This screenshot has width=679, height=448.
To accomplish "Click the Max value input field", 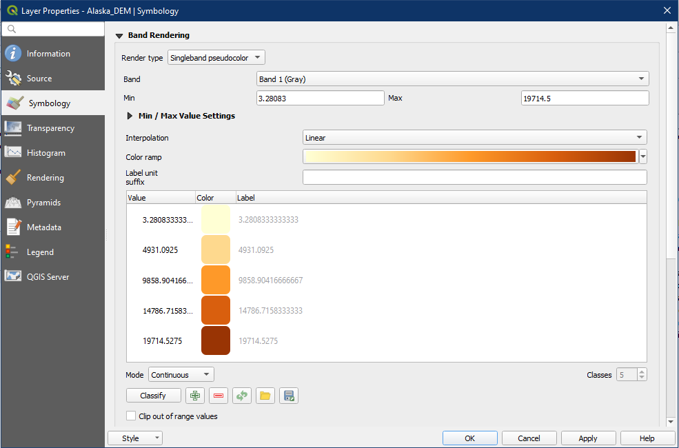I will pyautogui.click(x=585, y=99).
